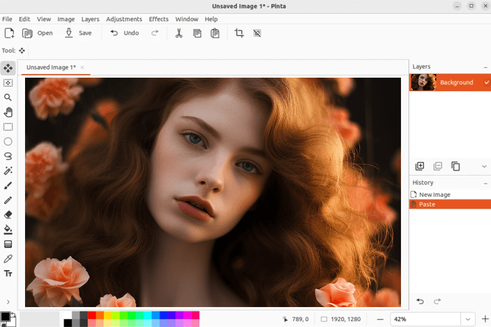Select the Gradient tool
This screenshot has height=327, width=491.
point(8,244)
